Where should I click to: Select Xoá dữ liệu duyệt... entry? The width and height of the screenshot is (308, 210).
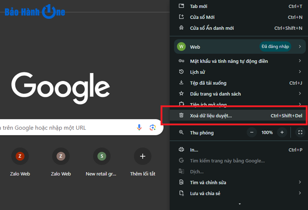point(239,115)
